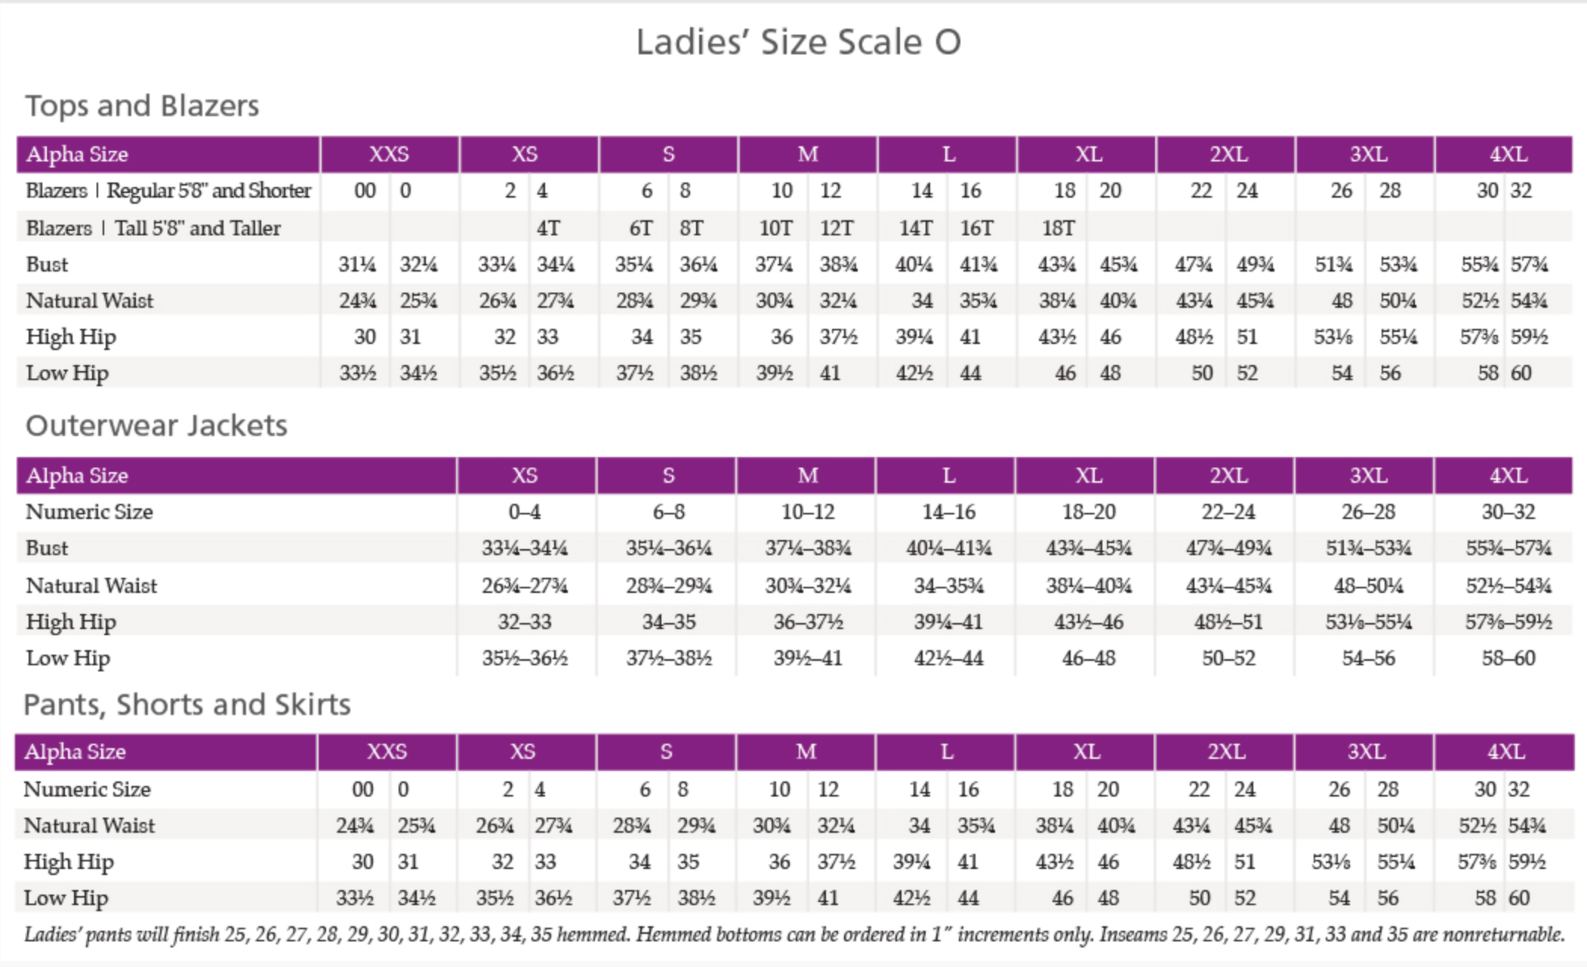The width and height of the screenshot is (1587, 967).
Task: Click "Blazers | Tall 5'8" and Taller" row label
Action: pyautogui.click(x=153, y=228)
